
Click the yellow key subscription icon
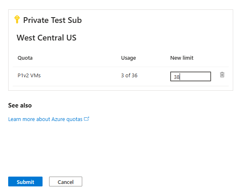tap(17, 19)
